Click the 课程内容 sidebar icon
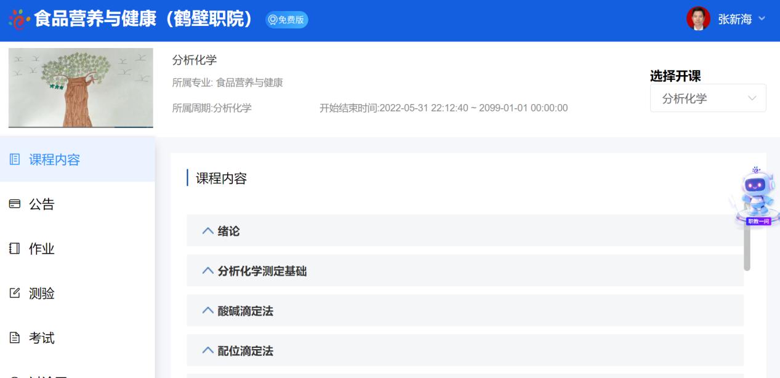780x378 pixels. click(x=15, y=160)
